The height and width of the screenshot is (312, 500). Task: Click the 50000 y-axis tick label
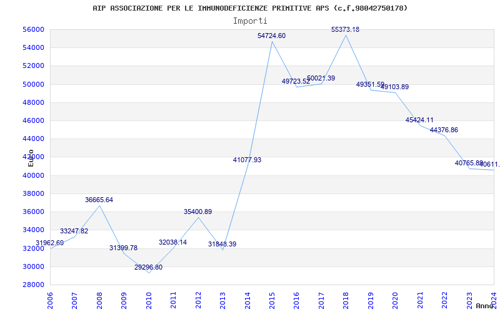pos(33,84)
